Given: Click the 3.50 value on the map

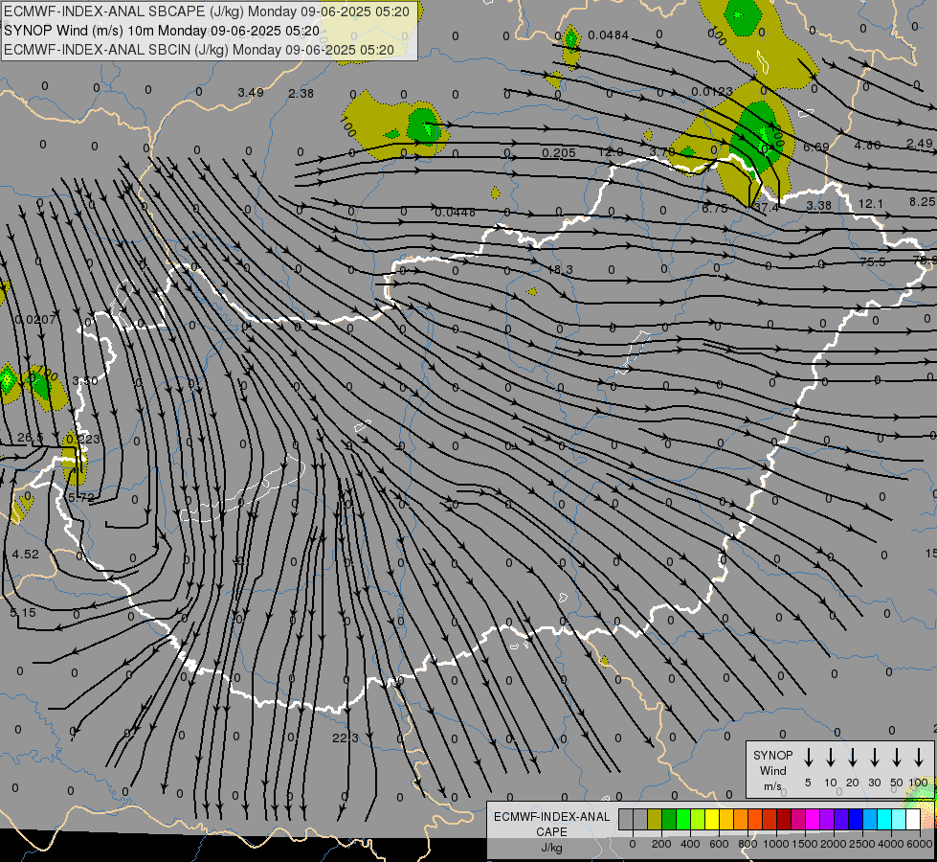Looking at the screenshot, I should [85, 381].
